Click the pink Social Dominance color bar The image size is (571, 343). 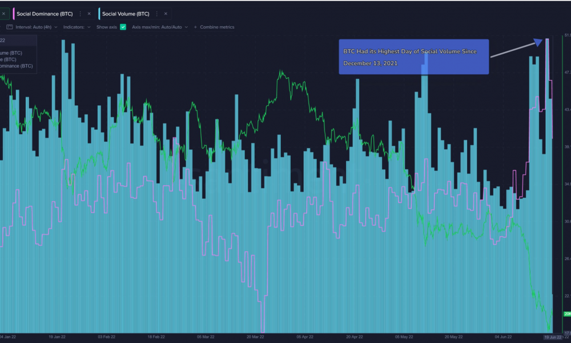pos(14,14)
